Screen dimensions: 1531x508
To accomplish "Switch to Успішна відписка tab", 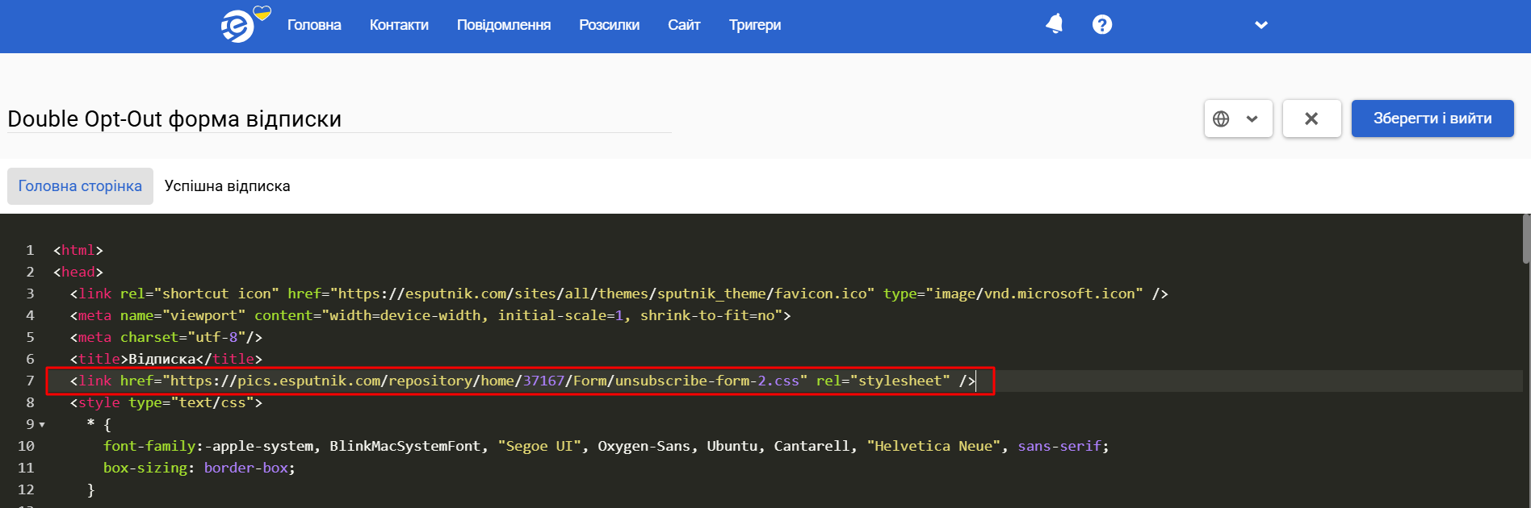I will click(228, 186).
